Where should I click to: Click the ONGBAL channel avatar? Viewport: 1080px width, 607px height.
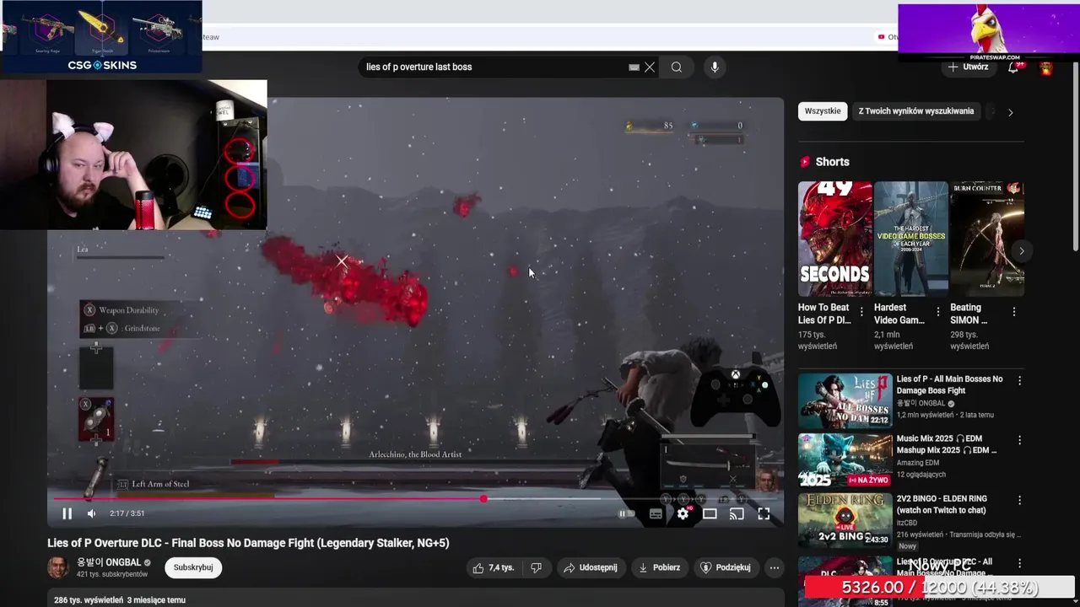click(x=58, y=567)
